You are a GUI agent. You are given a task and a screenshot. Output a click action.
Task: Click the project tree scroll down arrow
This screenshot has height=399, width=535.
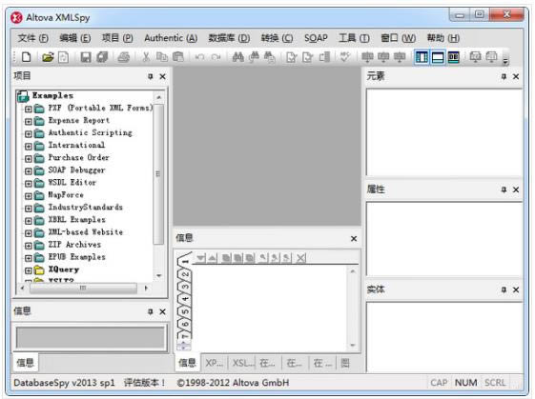(159, 275)
